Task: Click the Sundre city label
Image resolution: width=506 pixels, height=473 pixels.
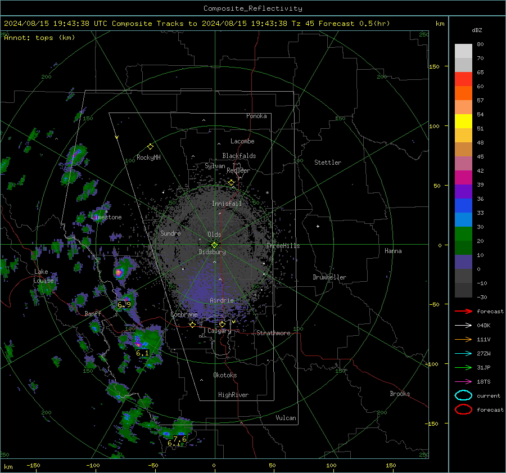Action: point(170,233)
